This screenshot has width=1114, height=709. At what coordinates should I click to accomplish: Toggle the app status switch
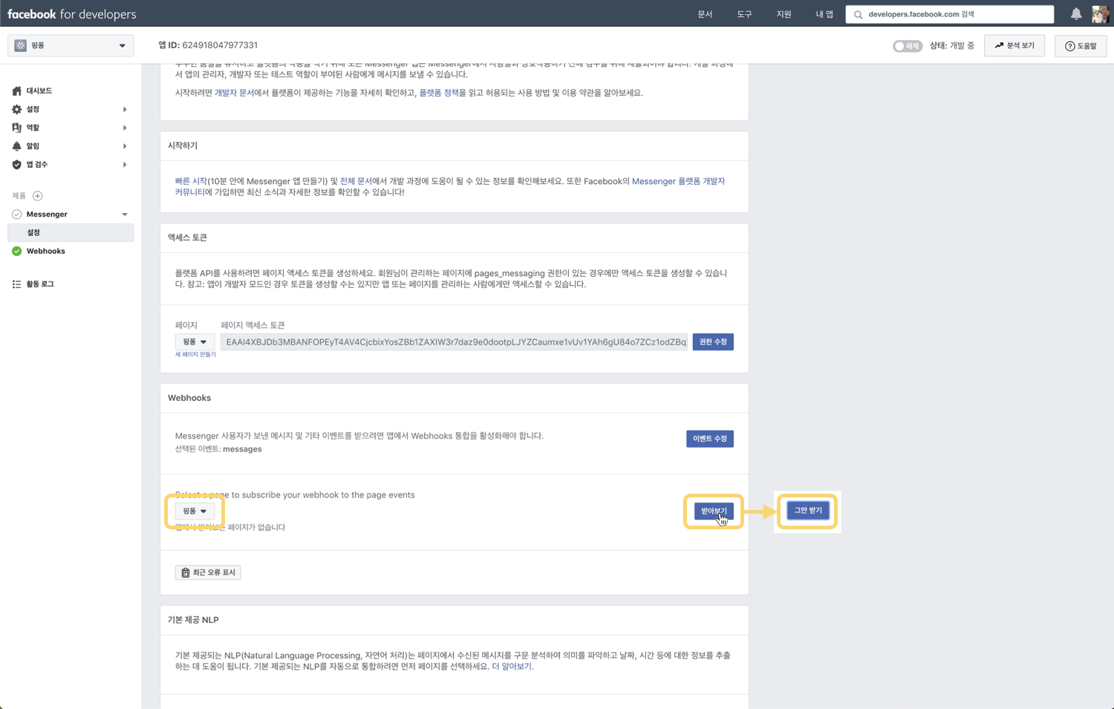(907, 46)
